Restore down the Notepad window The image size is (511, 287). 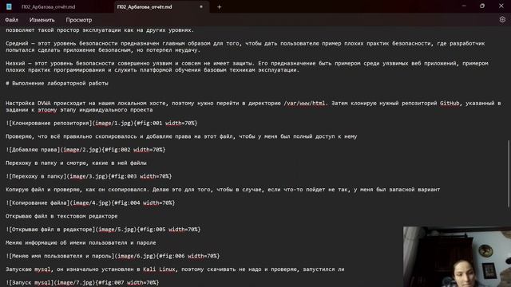[482, 6]
